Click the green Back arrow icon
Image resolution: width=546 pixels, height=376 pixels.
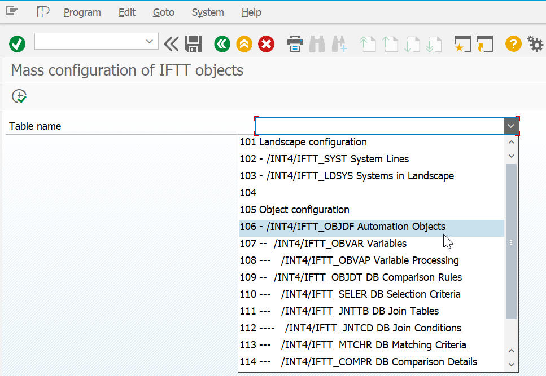(222, 43)
